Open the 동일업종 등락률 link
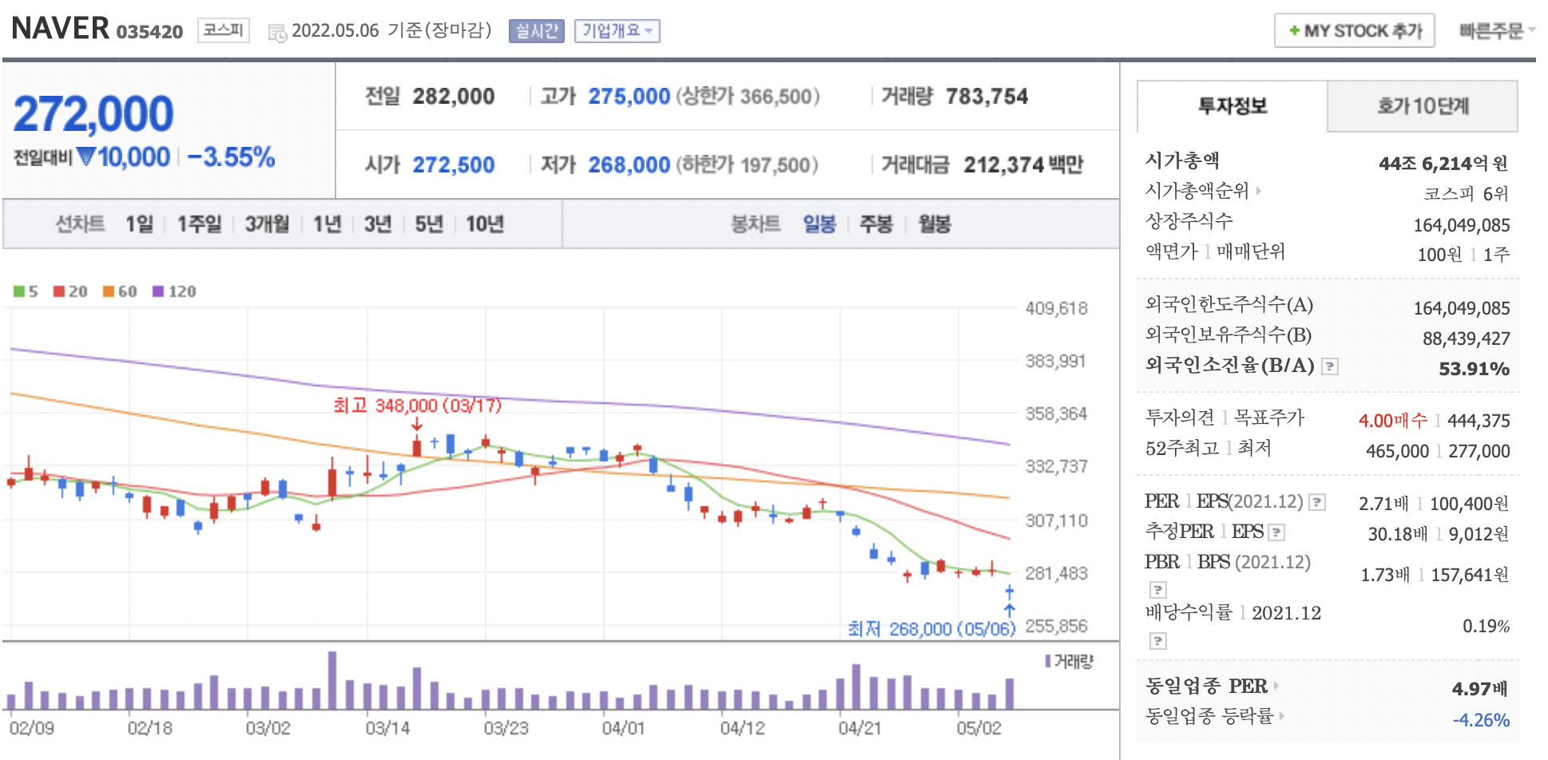The image size is (1548, 760). tap(1215, 716)
